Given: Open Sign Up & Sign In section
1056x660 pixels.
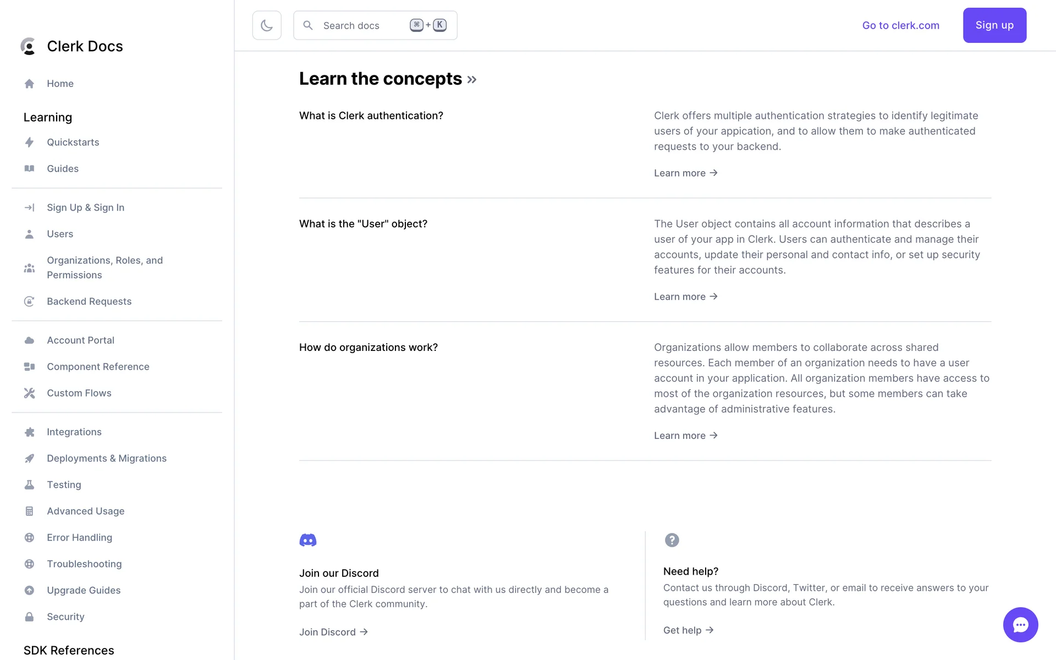Looking at the screenshot, I should point(85,207).
